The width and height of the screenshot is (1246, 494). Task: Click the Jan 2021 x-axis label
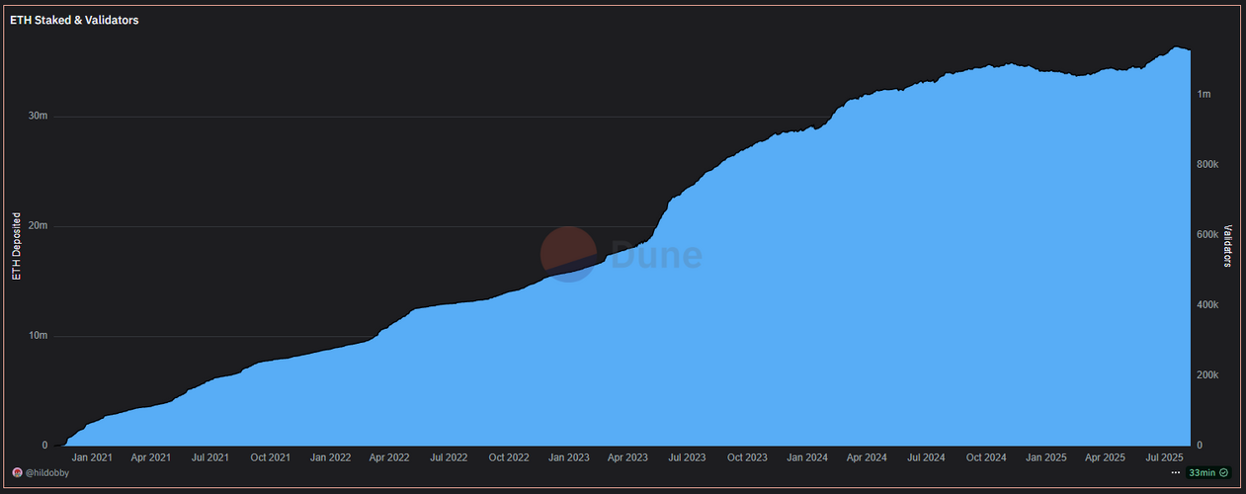92,457
